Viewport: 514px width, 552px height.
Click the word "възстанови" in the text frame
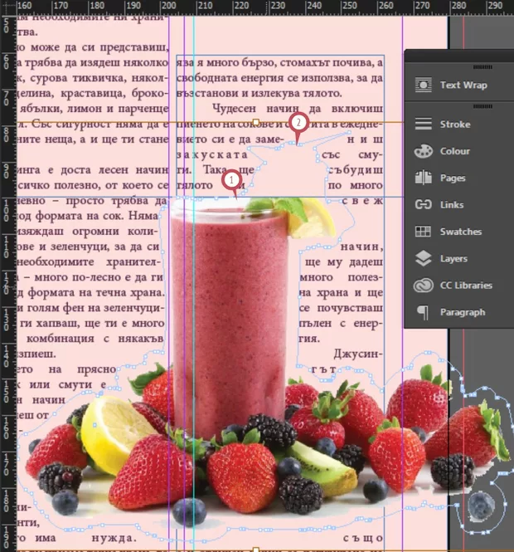(207, 94)
